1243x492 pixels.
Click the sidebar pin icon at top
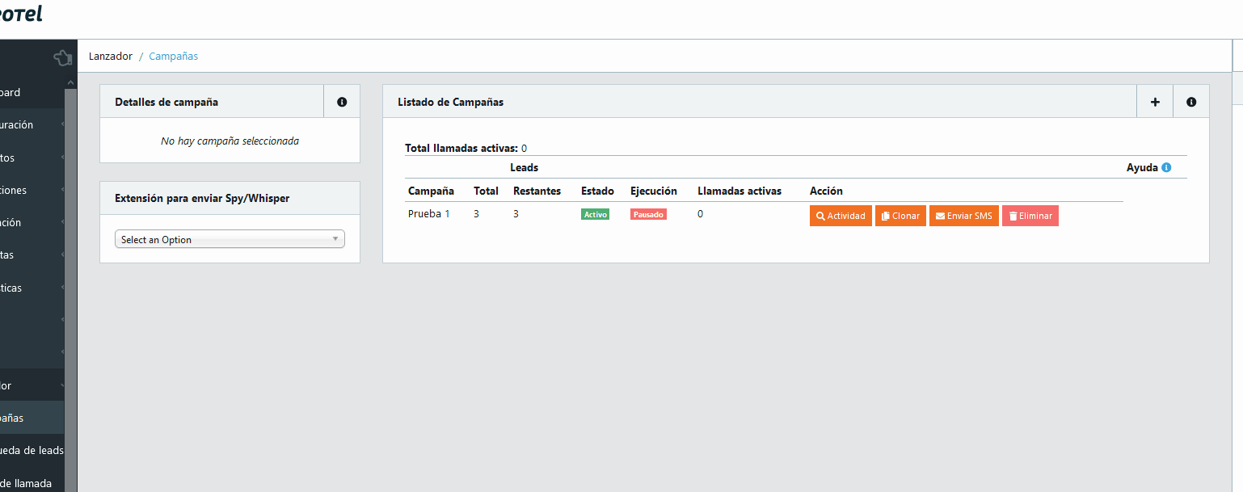coord(62,57)
